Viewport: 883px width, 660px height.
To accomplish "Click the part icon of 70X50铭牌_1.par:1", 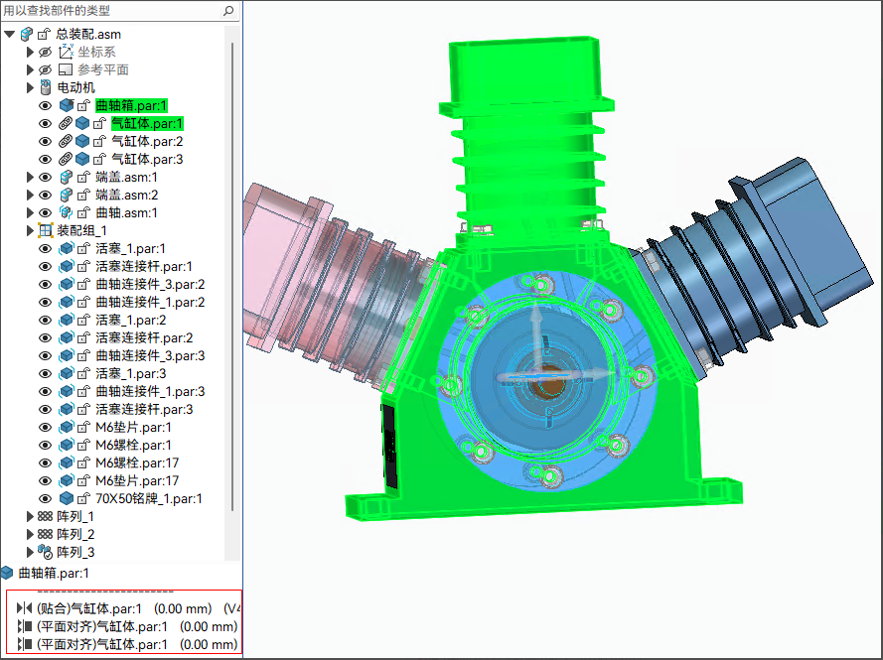I will point(67,498).
